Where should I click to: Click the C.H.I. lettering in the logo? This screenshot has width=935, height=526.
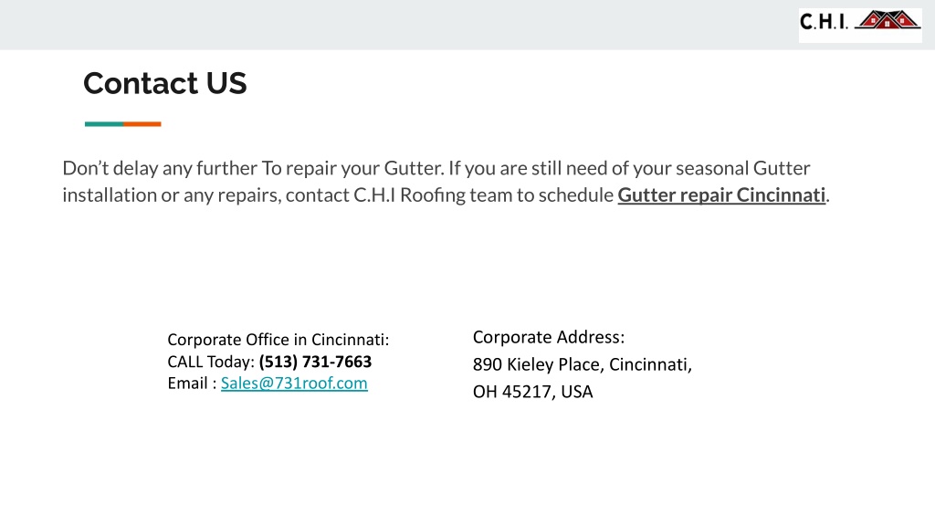tap(824, 22)
